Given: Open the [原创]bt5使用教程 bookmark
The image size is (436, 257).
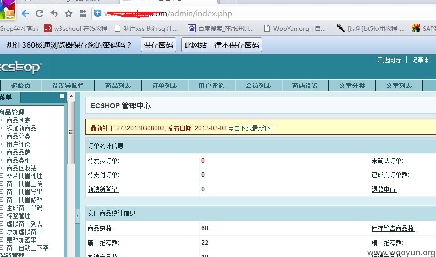Looking at the screenshot, I should (371, 28).
